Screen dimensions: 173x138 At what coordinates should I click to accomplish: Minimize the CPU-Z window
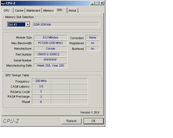click(92, 3)
